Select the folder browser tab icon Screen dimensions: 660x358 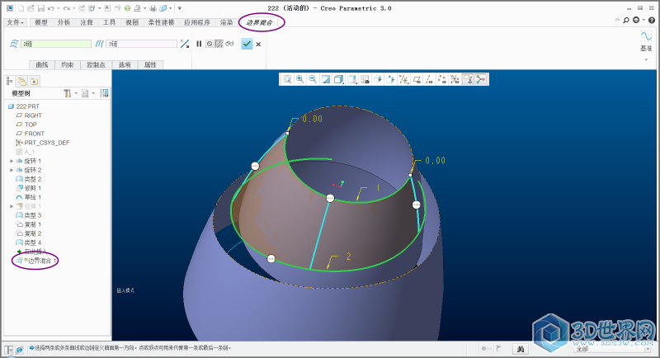pyautogui.click(x=22, y=81)
